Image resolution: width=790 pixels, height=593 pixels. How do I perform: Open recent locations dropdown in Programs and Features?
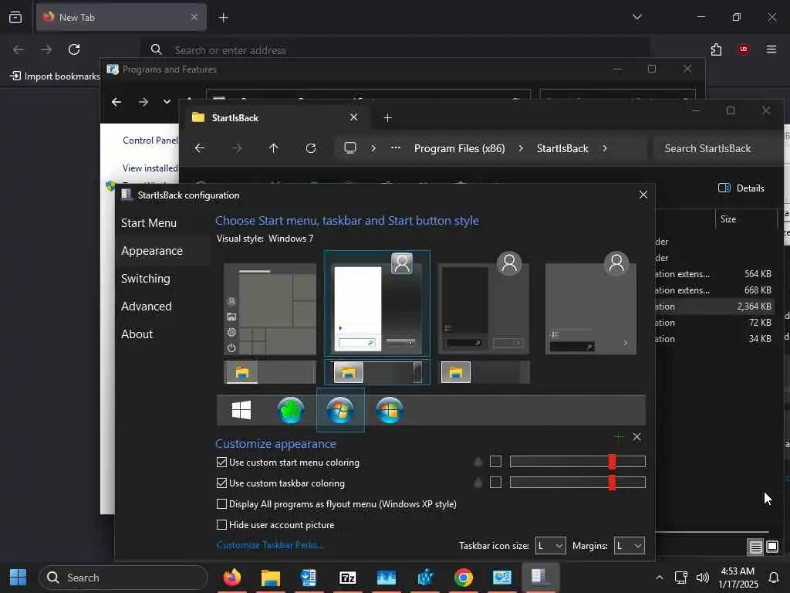(167, 102)
